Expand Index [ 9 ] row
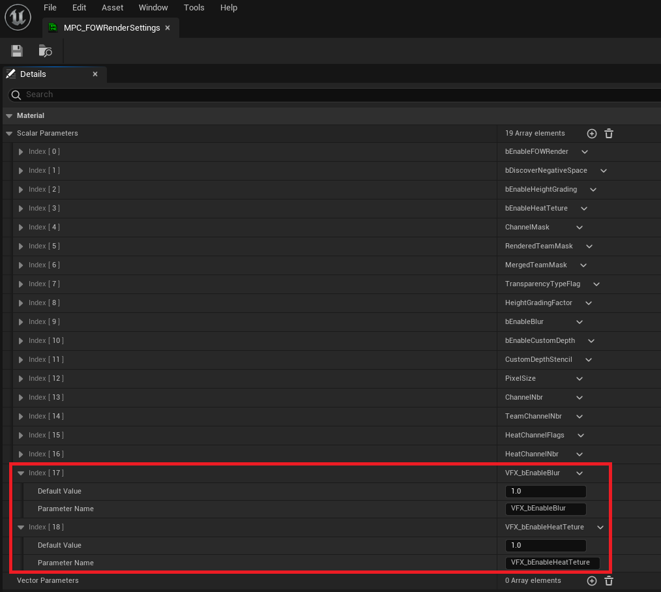 click(x=21, y=321)
